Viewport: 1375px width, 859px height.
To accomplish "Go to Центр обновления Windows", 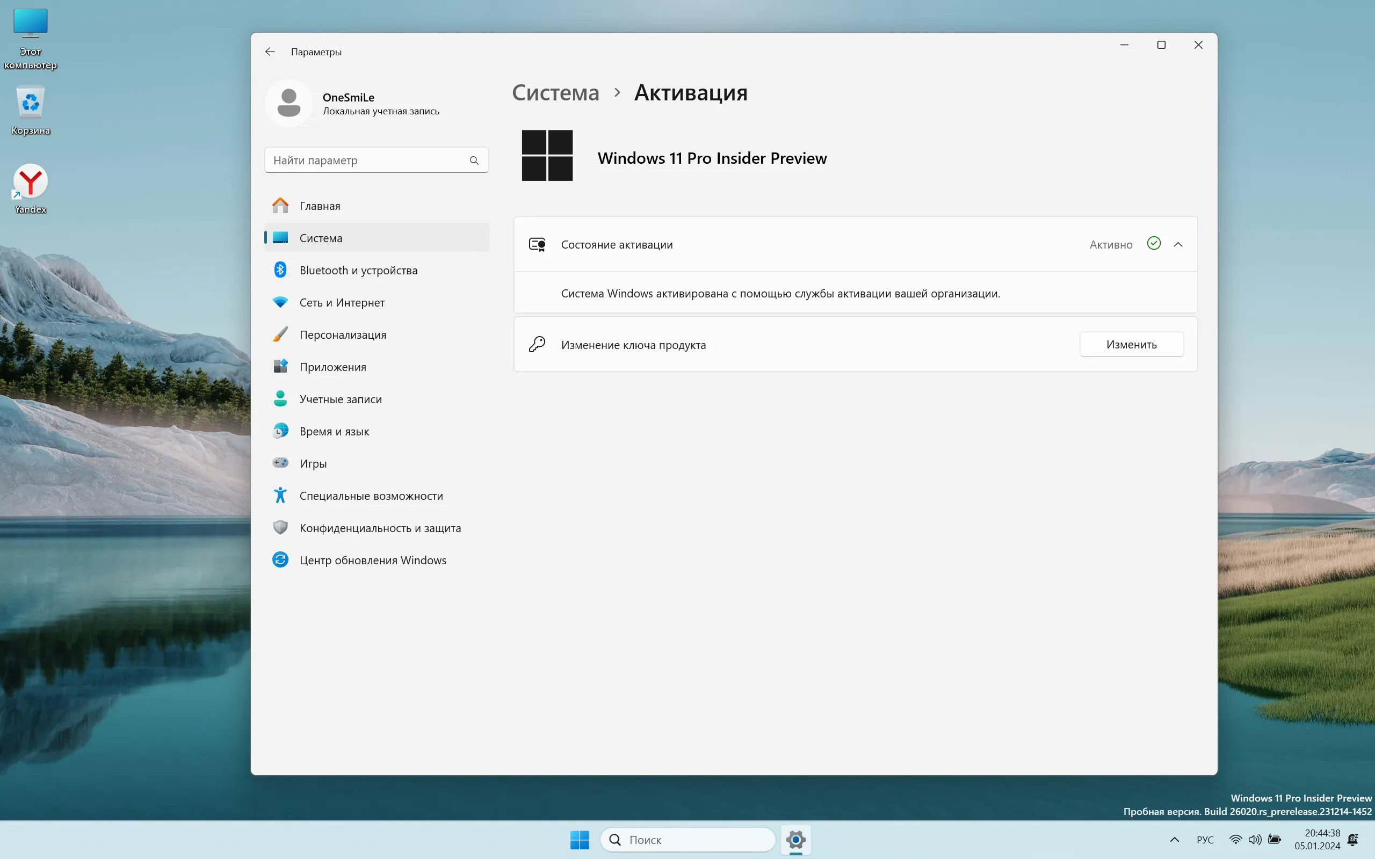I will [x=373, y=560].
